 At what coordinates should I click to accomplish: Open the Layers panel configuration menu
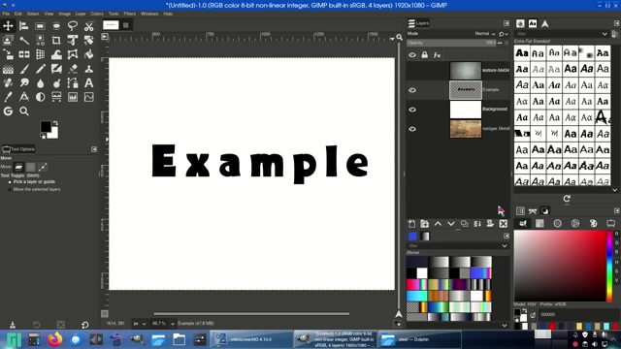[507, 23]
